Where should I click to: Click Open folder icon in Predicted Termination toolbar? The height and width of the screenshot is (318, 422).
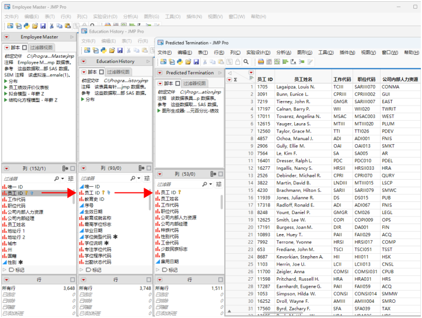coord(188,62)
